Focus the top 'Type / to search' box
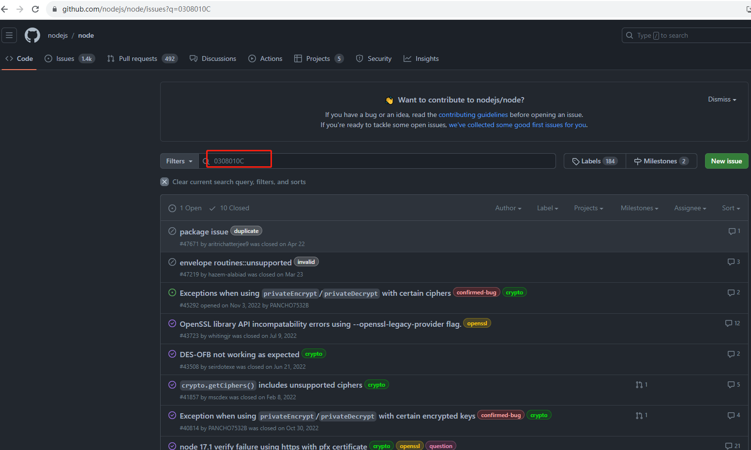The image size is (751, 450). (x=687, y=35)
